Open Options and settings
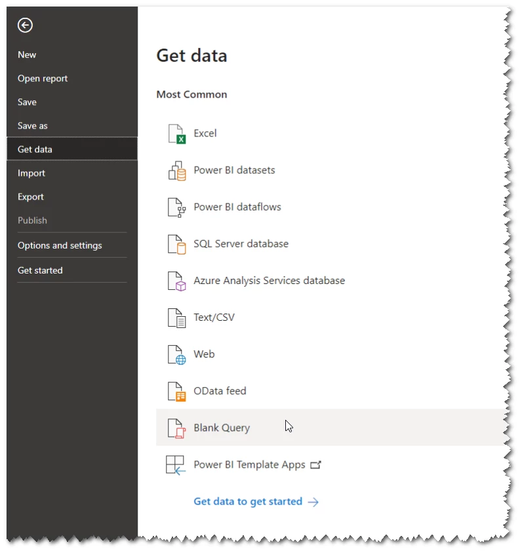Viewport: 522px width, 553px height. pos(60,245)
